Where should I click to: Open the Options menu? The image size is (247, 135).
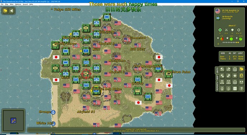tap(18, 4)
